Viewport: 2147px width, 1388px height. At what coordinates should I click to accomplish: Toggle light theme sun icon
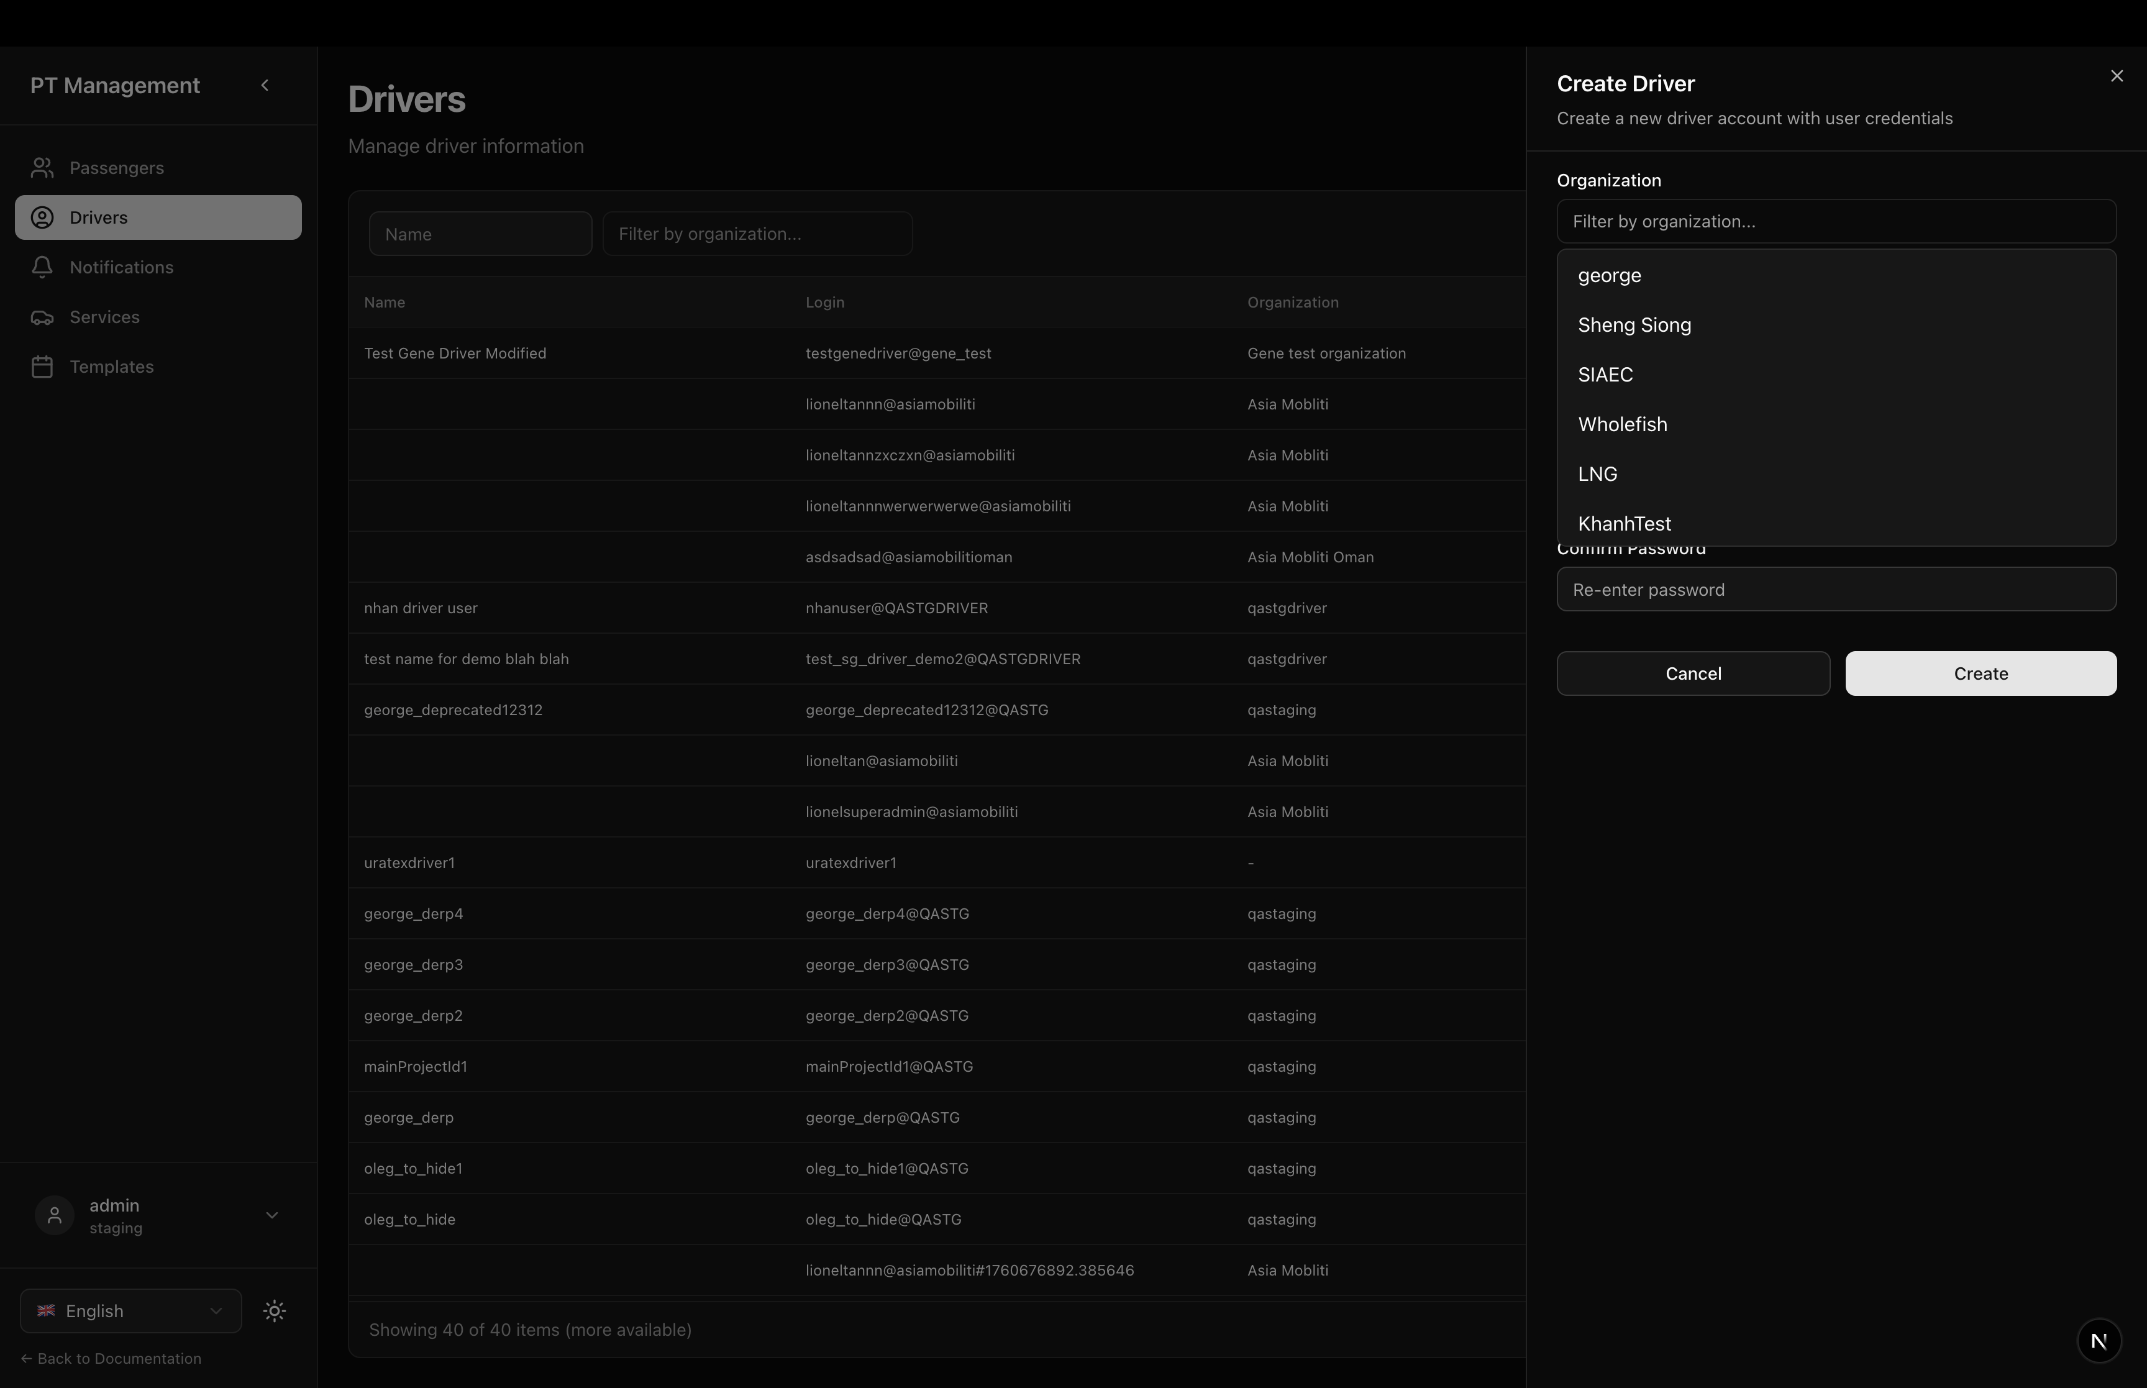(x=275, y=1310)
